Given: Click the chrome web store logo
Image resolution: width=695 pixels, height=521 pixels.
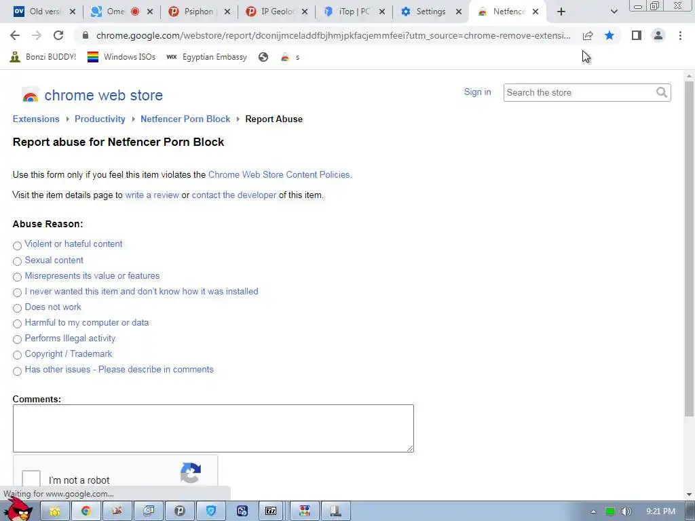Looking at the screenshot, I should pyautogui.click(x=92, y=95).
